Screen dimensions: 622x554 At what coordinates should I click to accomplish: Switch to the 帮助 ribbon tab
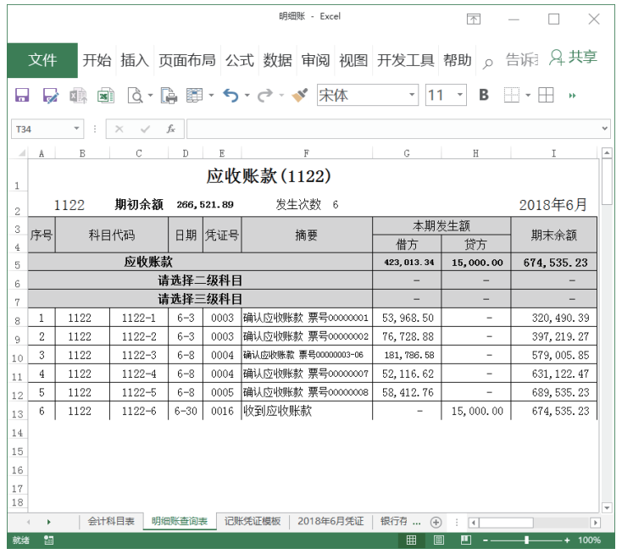coord(458,61)
